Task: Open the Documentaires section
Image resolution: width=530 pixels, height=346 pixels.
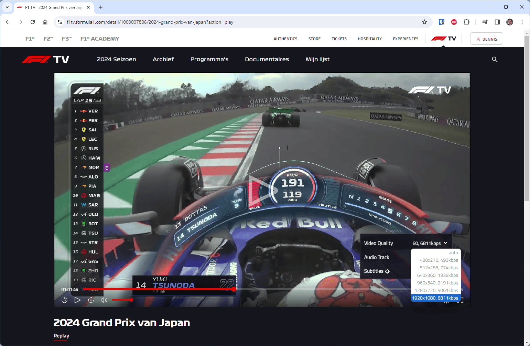Action: coord(267,60)
